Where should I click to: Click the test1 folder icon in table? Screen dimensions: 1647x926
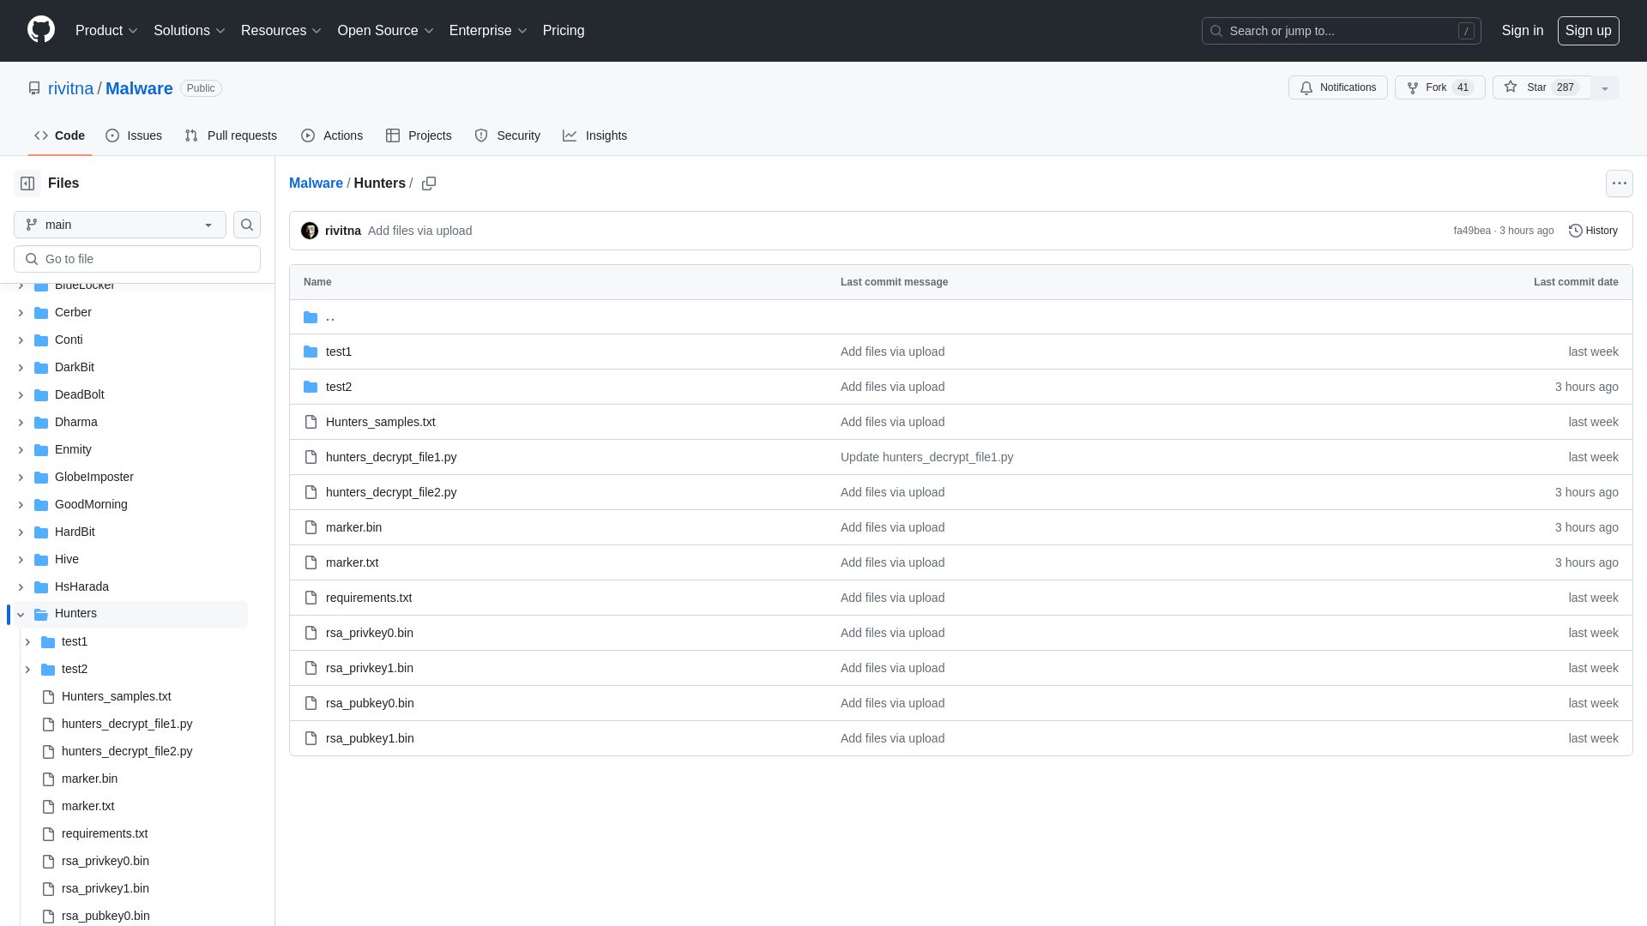[311, 352]
